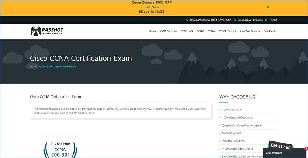This screenshot has height=158, width=308.
Task: Click the Let's Chat bubble
Action: (x=280, y=146)
